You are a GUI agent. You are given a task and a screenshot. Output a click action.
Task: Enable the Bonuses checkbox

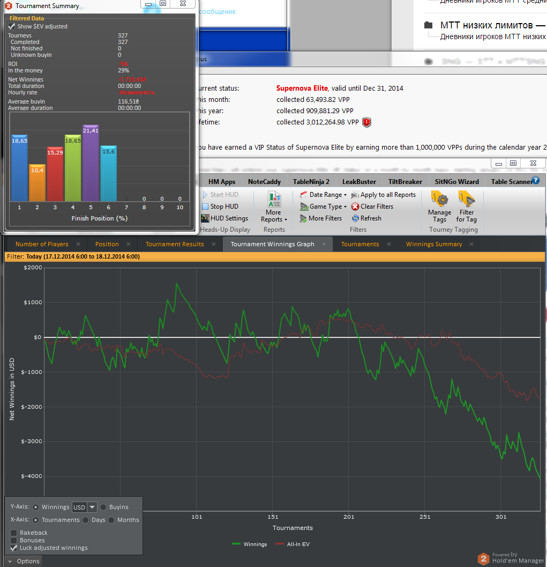click(x=14, y=540)
